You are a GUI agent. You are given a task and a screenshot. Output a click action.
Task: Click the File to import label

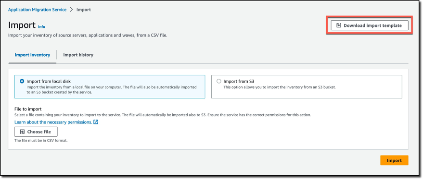pyautogui.click(x=28, y=109)
